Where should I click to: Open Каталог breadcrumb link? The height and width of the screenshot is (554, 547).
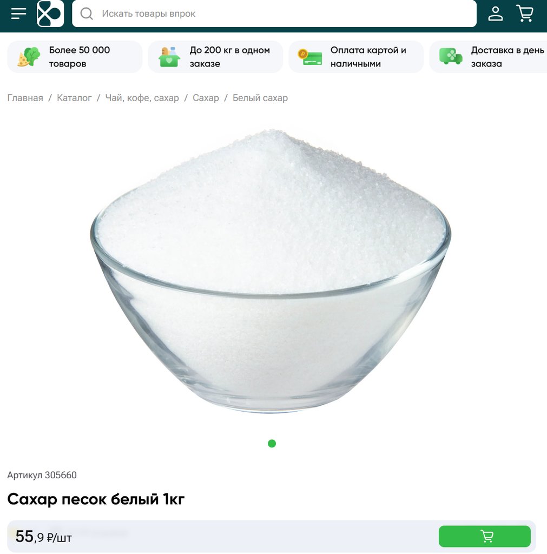point(74,98)
